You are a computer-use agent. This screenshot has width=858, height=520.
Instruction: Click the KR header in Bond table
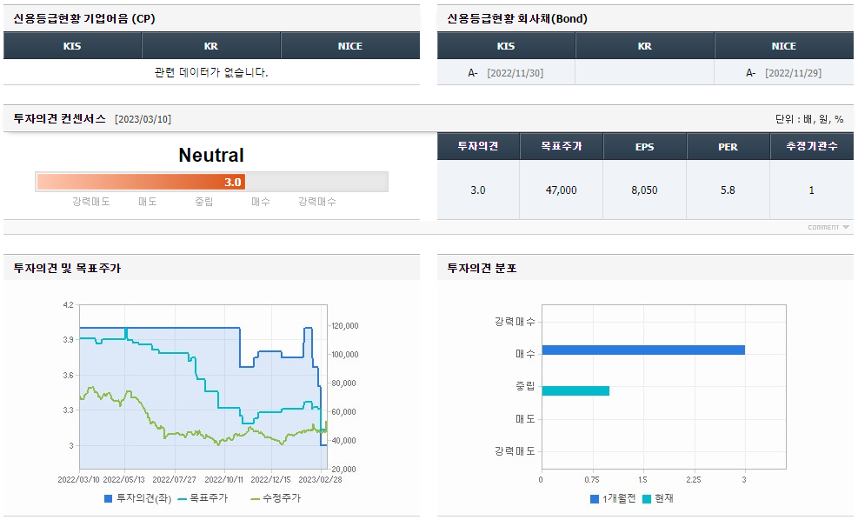tap(645, 46)
